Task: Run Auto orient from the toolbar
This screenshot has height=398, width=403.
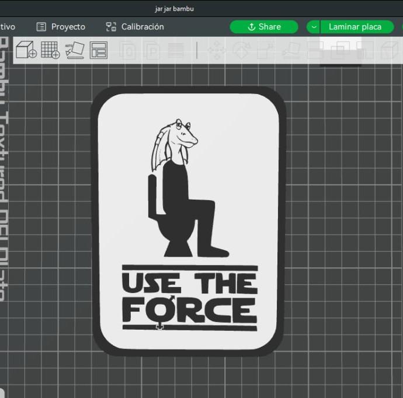Action: [x=74, y=50]
